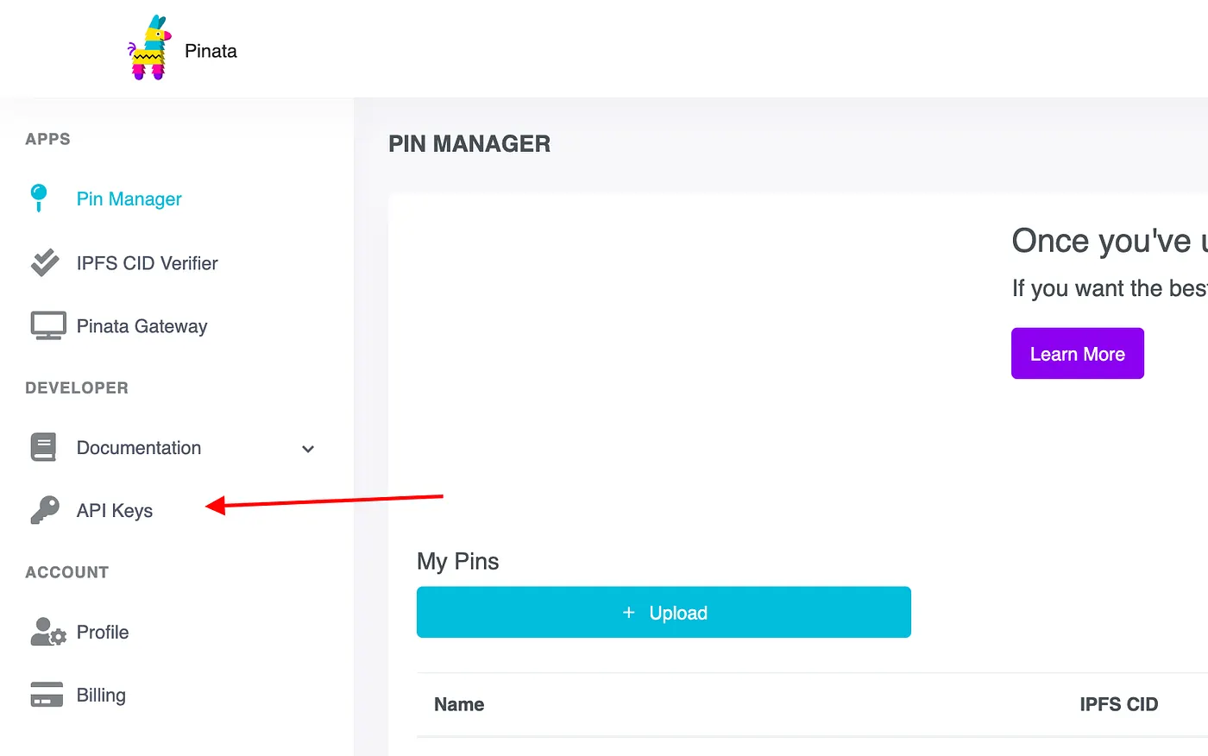
Task: Click the IPFS CID Verifier checkmark icon
Action: [x=45, y=262]
